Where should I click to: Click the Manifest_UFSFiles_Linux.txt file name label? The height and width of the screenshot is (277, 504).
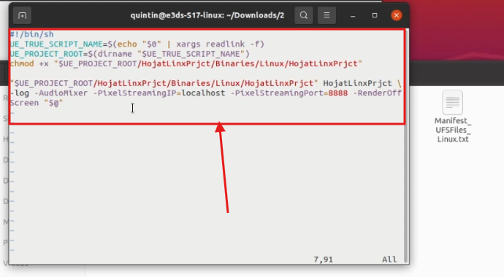453,130
